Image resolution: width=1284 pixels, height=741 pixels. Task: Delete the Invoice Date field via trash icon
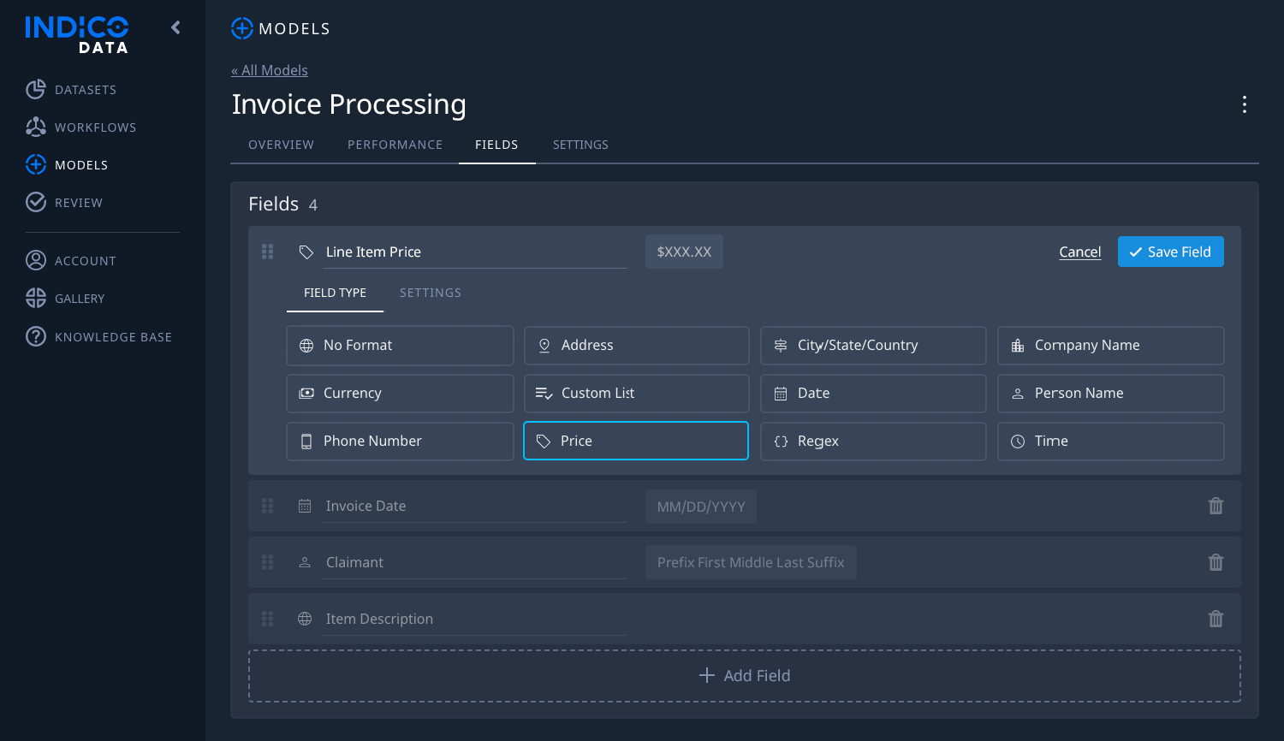(1216, 506)
